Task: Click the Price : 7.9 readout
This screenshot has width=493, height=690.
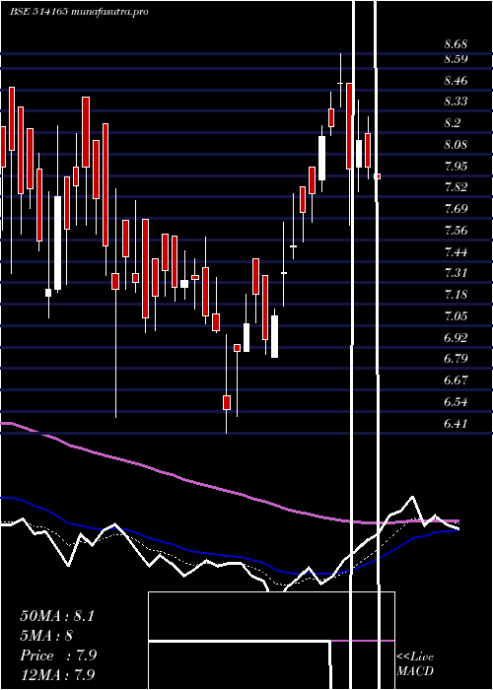Action: pyautogui.click(x=58, y=655)
